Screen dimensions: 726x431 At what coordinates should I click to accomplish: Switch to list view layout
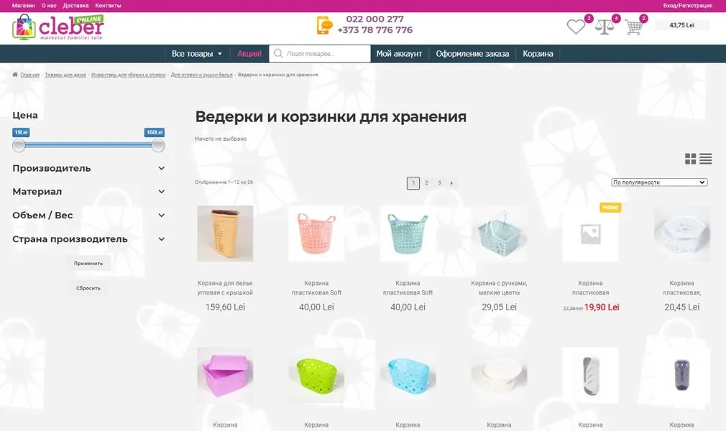click(706, 159)
